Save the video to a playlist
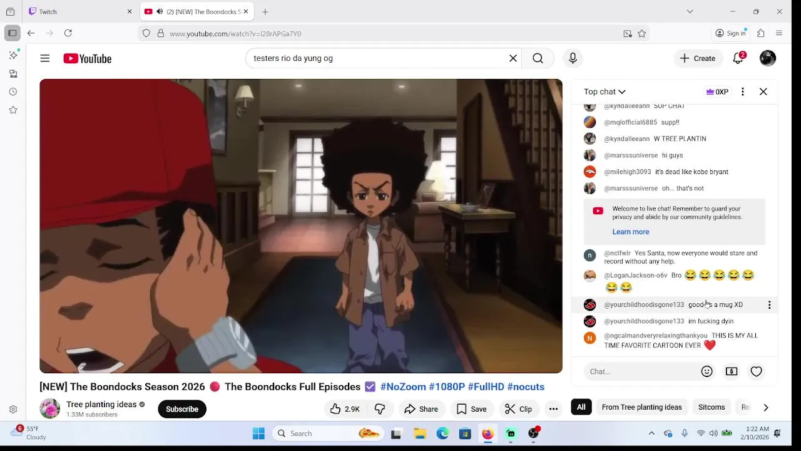 point(471,409)
